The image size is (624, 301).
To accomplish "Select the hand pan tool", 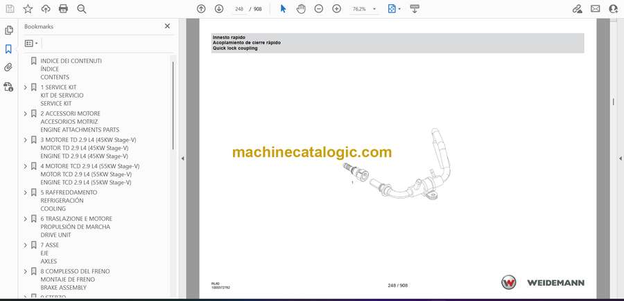I will (301, 9).
